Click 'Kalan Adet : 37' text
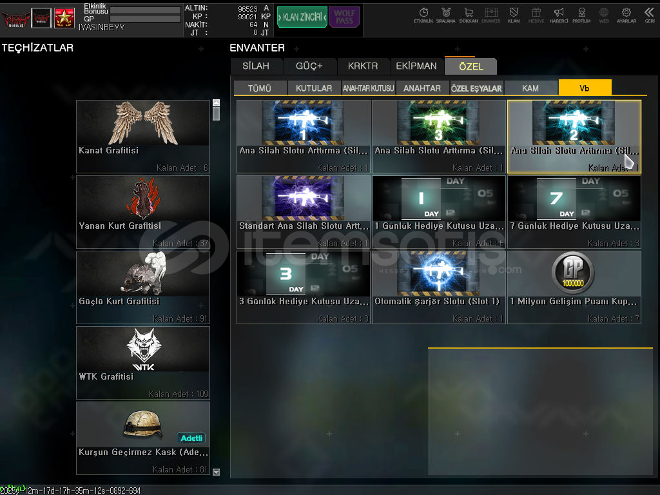Image resolution: width=660 pixels, height=495 pixels. pos(180,243)
